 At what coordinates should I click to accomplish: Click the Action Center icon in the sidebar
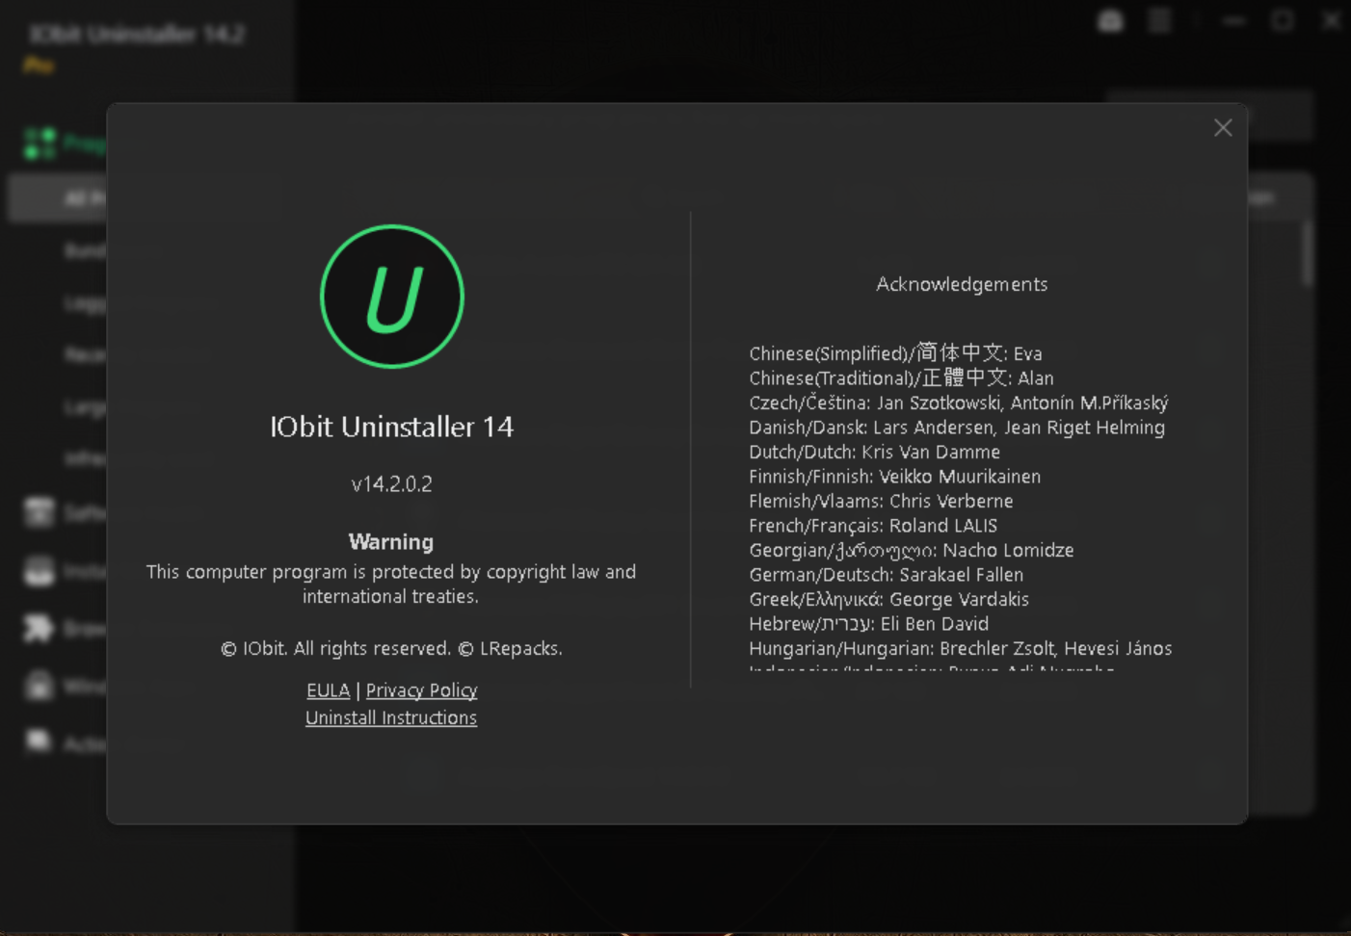click(x=39, y=741)
